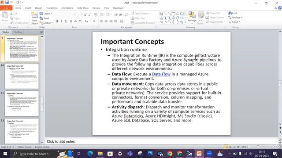Click the Numbering list button
Image resolution: width=282 pixels, height=158 pixels.
tap(108, 15)
